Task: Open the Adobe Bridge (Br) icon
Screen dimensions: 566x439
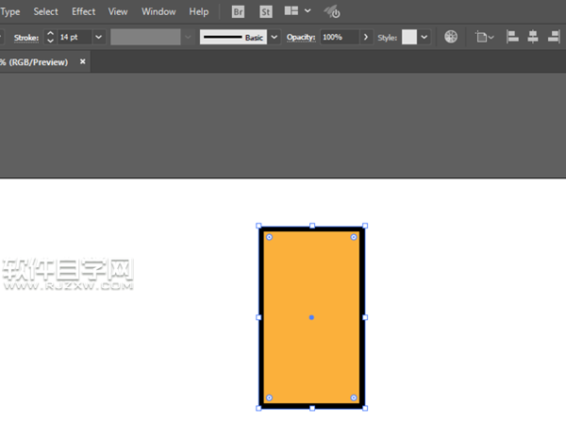Action: tap(240, 12)
